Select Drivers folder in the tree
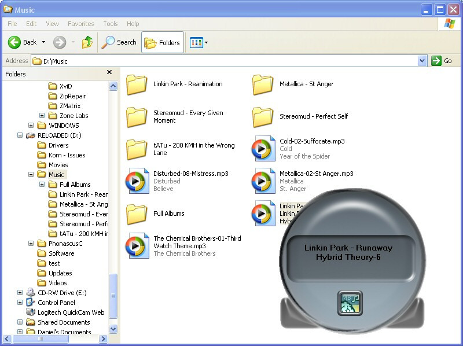Viewport: 463px width, 346px height. [x=58, y=145]
